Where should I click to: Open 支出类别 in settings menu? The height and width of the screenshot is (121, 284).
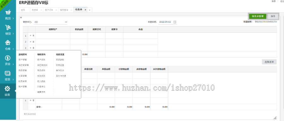click(x=41, y=76)
